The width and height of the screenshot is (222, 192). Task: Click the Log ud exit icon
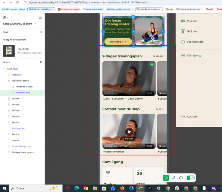[x=183, y=116]
